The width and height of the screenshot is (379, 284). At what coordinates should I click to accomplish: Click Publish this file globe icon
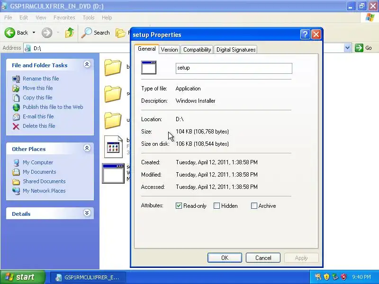click(x=16, y=107)
